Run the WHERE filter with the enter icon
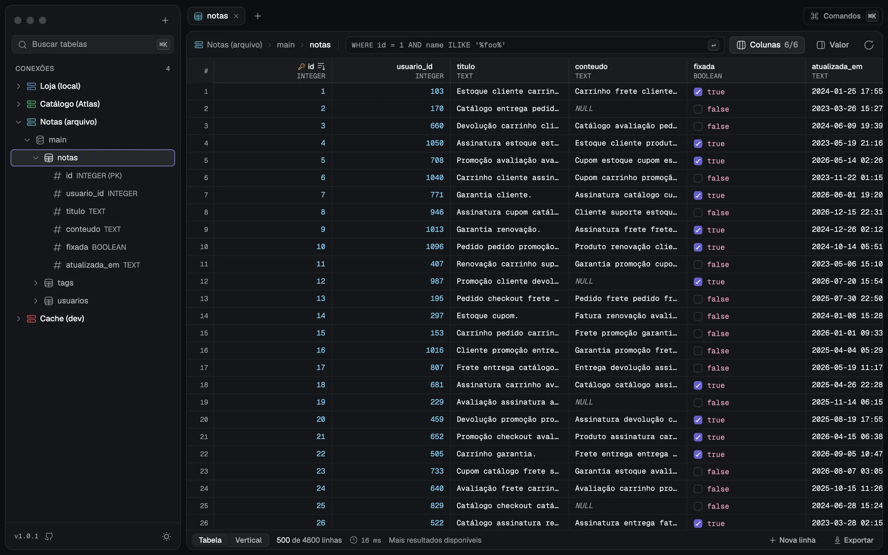The height and width of the screenshot is (555, 888). click(x=714, y=45)
